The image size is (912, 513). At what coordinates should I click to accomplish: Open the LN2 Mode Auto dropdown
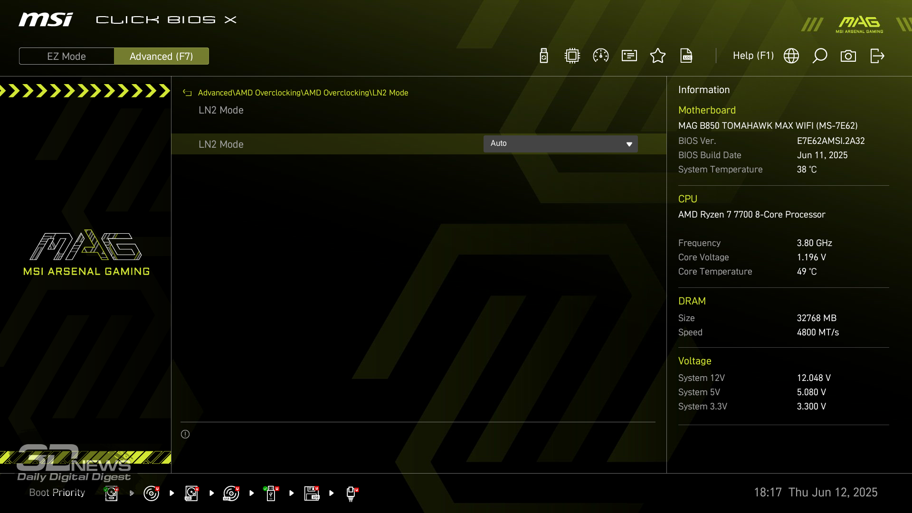click(x=560, y=144)
